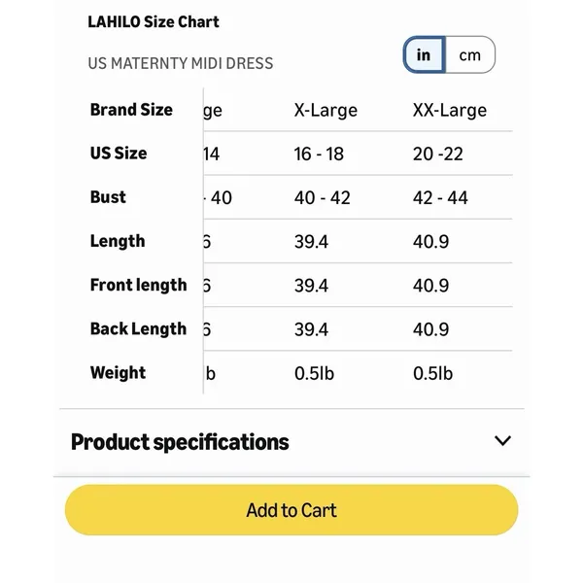Select the X-Large column header
This screenshot has width=583, height=583.
pyautogui.click(x=326, y=111)
